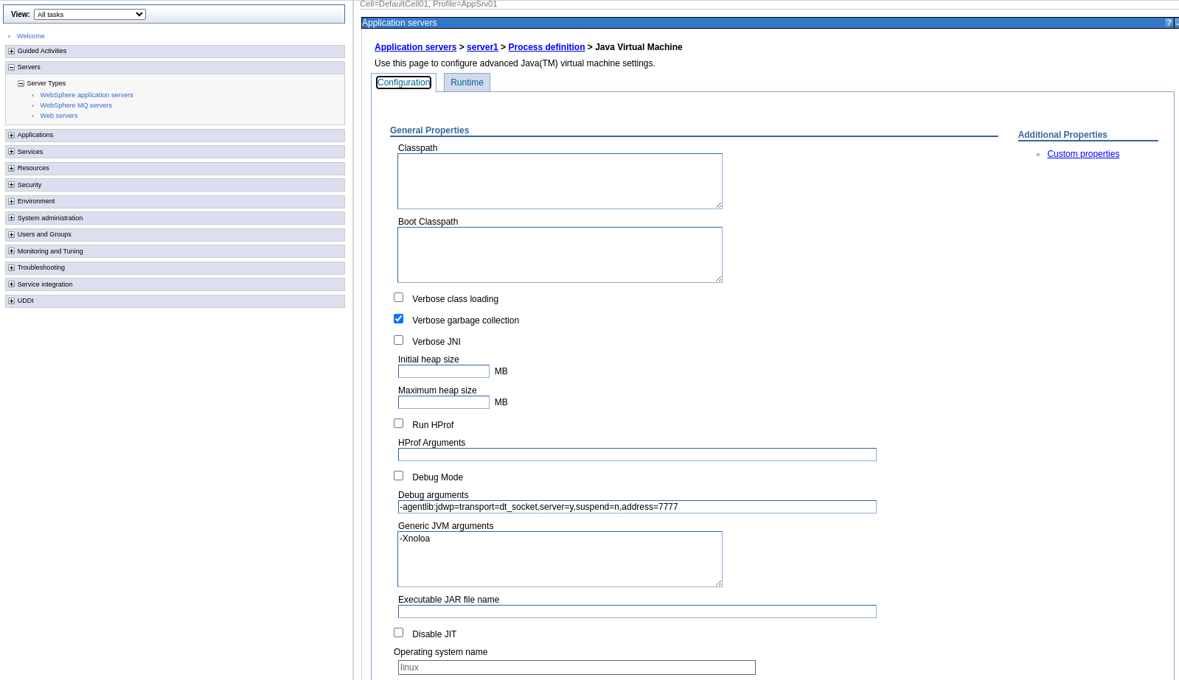Click the Initial heap size field
This screenshot has width=1179, height=680.
click(444, 371)
